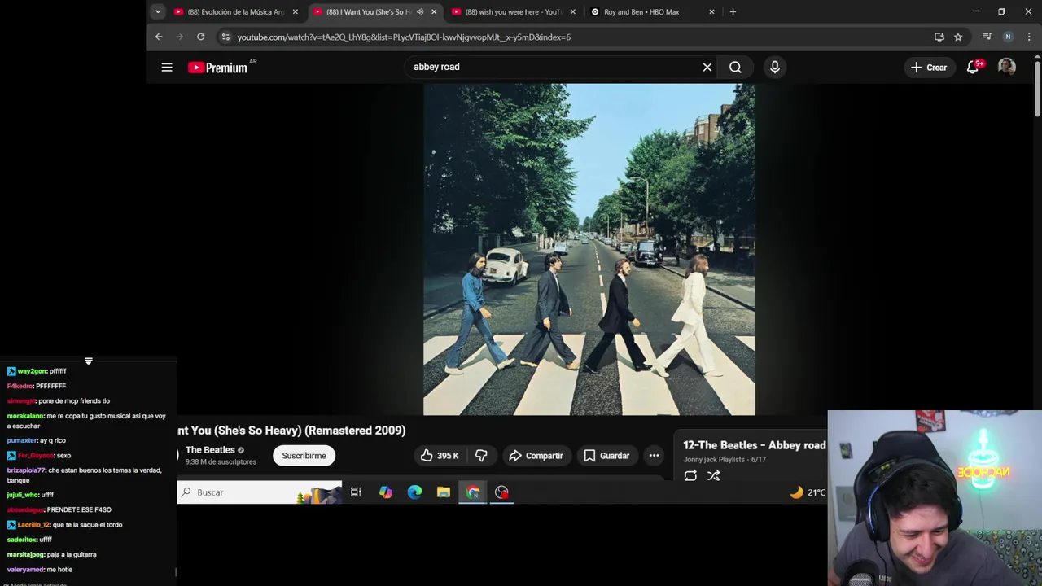Screen dimensions: 1042x586
Task: Install app icon in address bar
Action: (x=939, y=37)
